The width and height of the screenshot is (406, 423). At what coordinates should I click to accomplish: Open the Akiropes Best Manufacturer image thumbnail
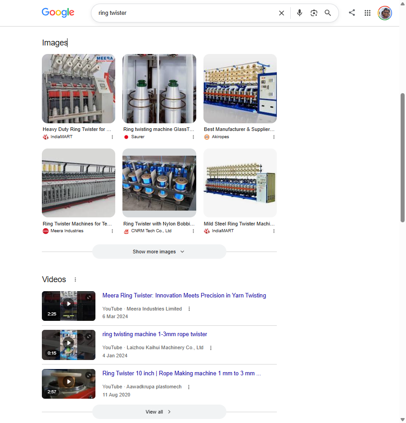tap(240, 89)
